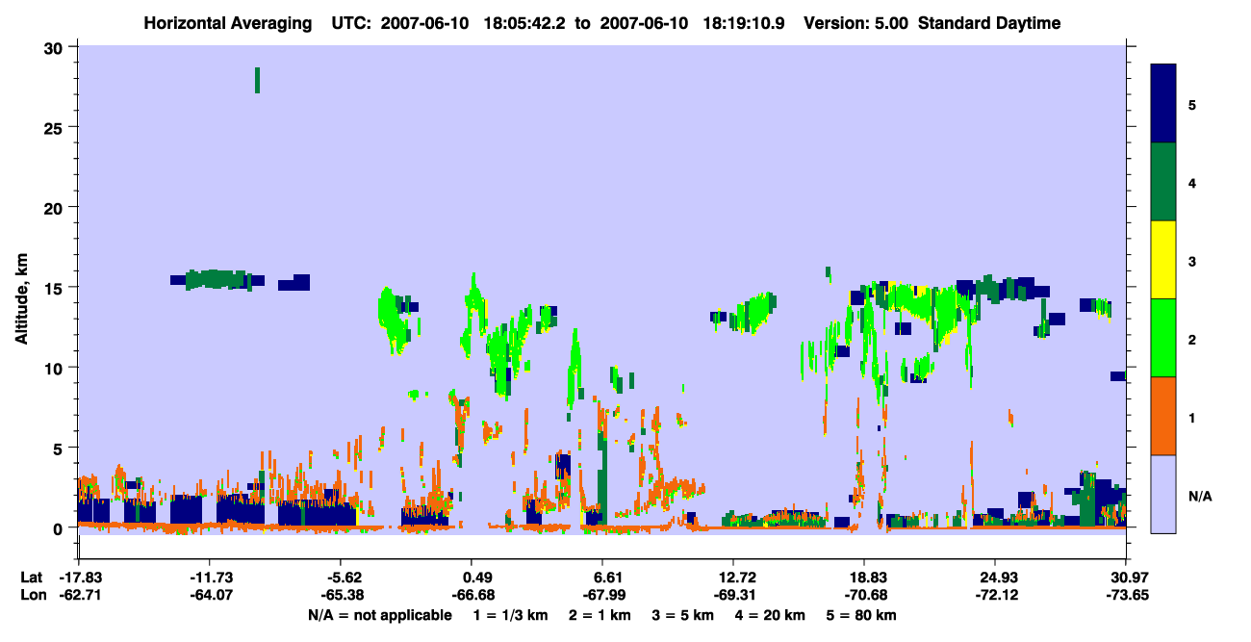Click latitude value -11.73
The height and width of the screenshot is (642, 1251).
point(210,578)
